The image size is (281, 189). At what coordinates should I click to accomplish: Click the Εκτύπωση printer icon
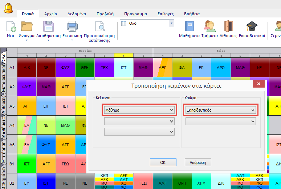72,27
